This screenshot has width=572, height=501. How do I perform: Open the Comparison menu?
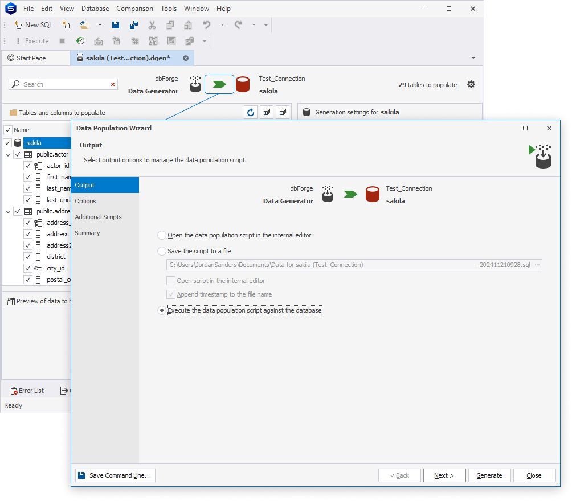click(134, 9)
